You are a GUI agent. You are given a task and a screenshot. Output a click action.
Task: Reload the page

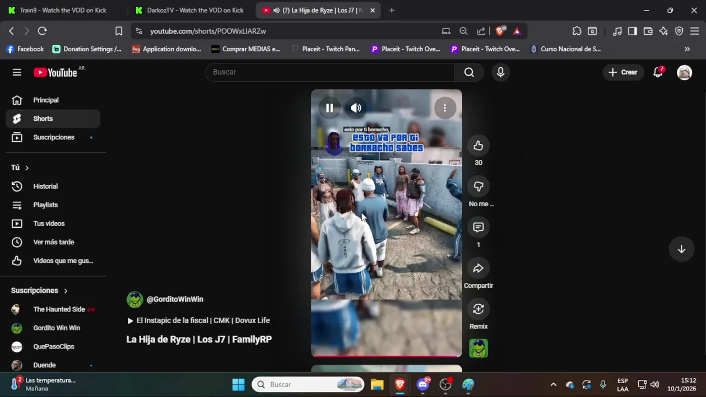(x=42, y=31)
